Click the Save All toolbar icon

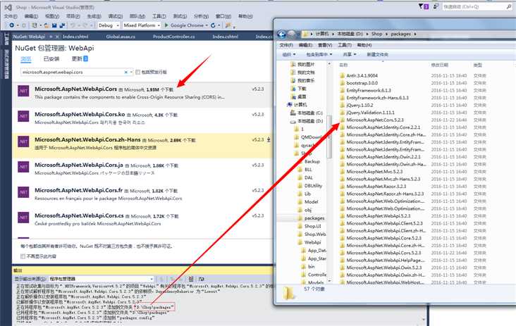coord(61,25)
